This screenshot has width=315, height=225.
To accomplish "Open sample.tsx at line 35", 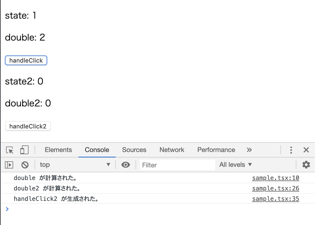I will [275, 199].
